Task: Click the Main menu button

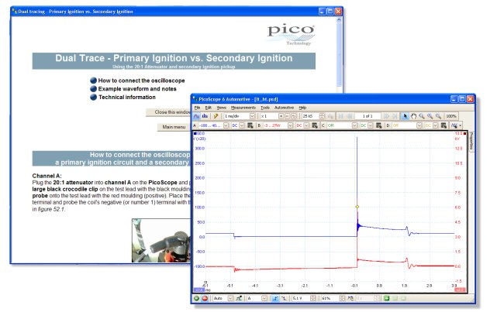Action: pos(173,127)
